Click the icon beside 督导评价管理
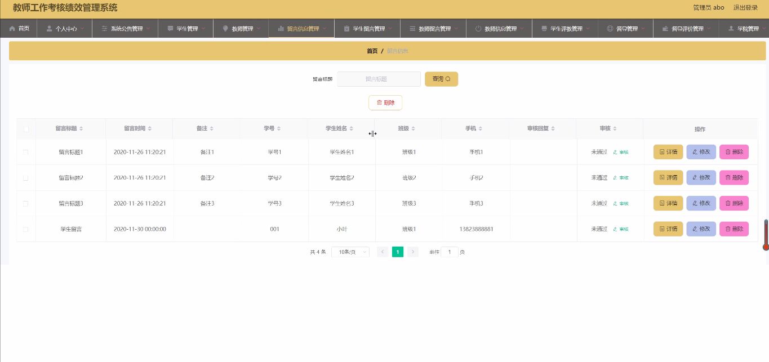769x362 pixels. pyautogui.click(x=665, y=28)
